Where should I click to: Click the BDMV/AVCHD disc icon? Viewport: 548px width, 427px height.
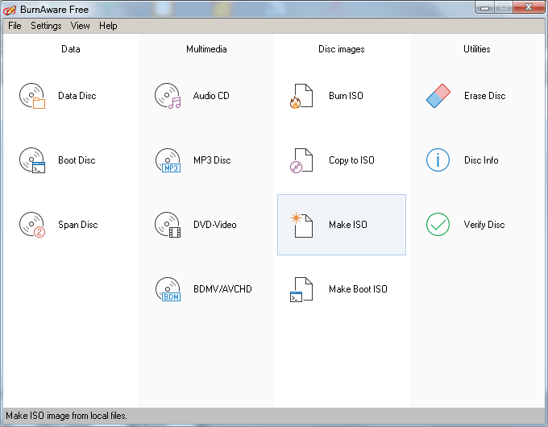[168, 289]
